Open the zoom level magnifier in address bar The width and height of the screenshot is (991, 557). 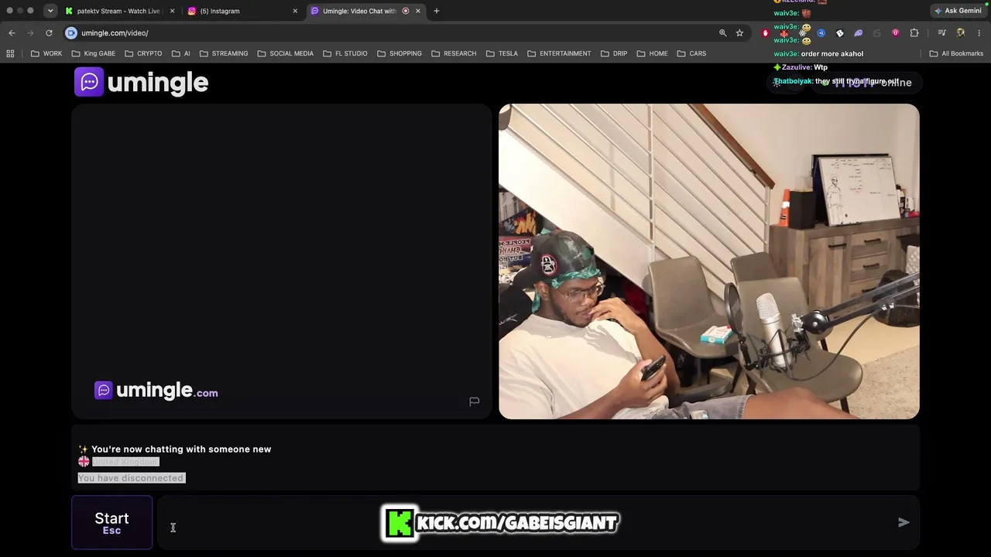(722, 32)
